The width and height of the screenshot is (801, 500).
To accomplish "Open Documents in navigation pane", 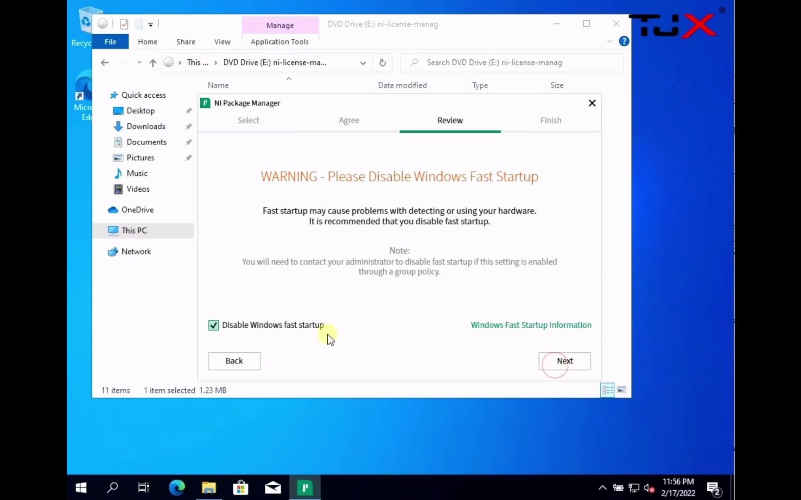I will tap(146, 142).
